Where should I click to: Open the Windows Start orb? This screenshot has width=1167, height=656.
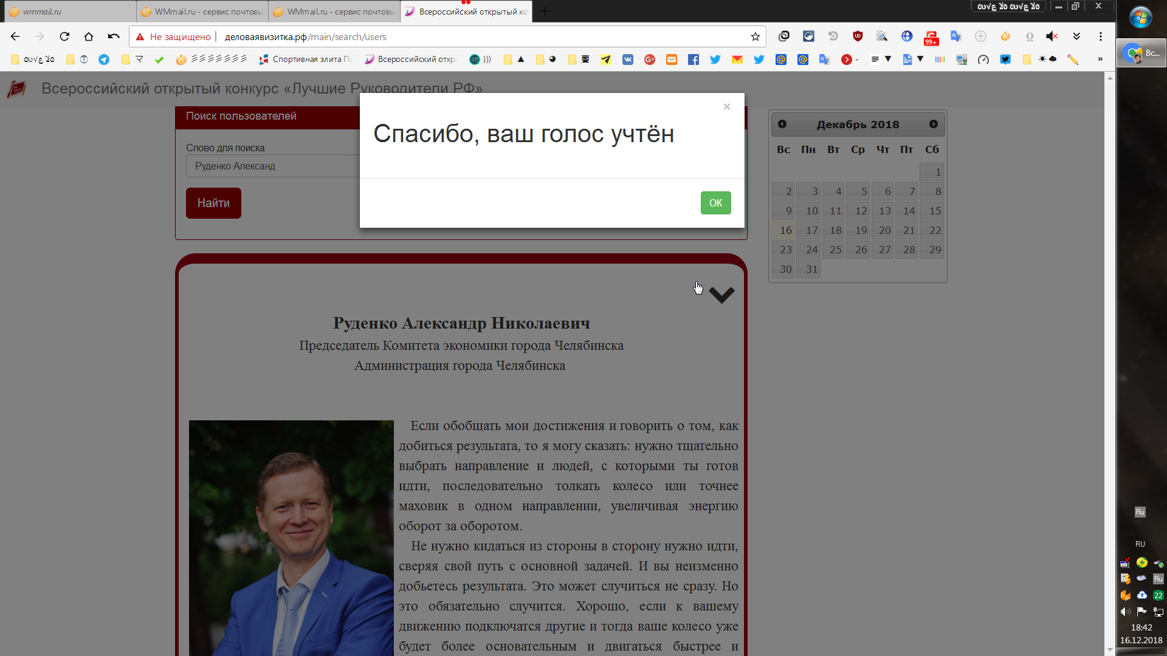pyautogui.click(x=1141, y=18)
